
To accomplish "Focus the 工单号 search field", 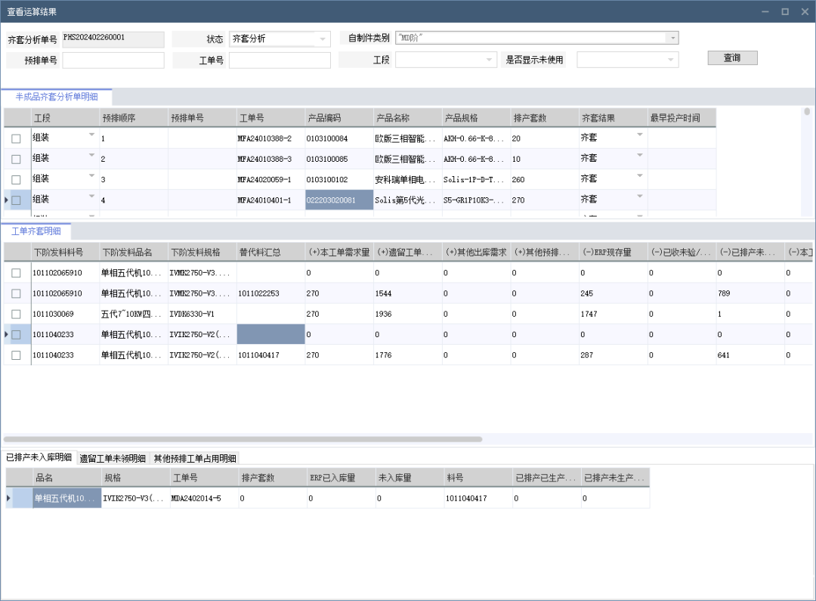I will tap(280, 60).
